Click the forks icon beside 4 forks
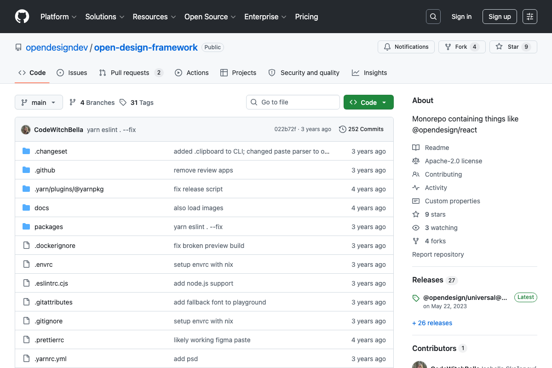 tap(416, 241)
